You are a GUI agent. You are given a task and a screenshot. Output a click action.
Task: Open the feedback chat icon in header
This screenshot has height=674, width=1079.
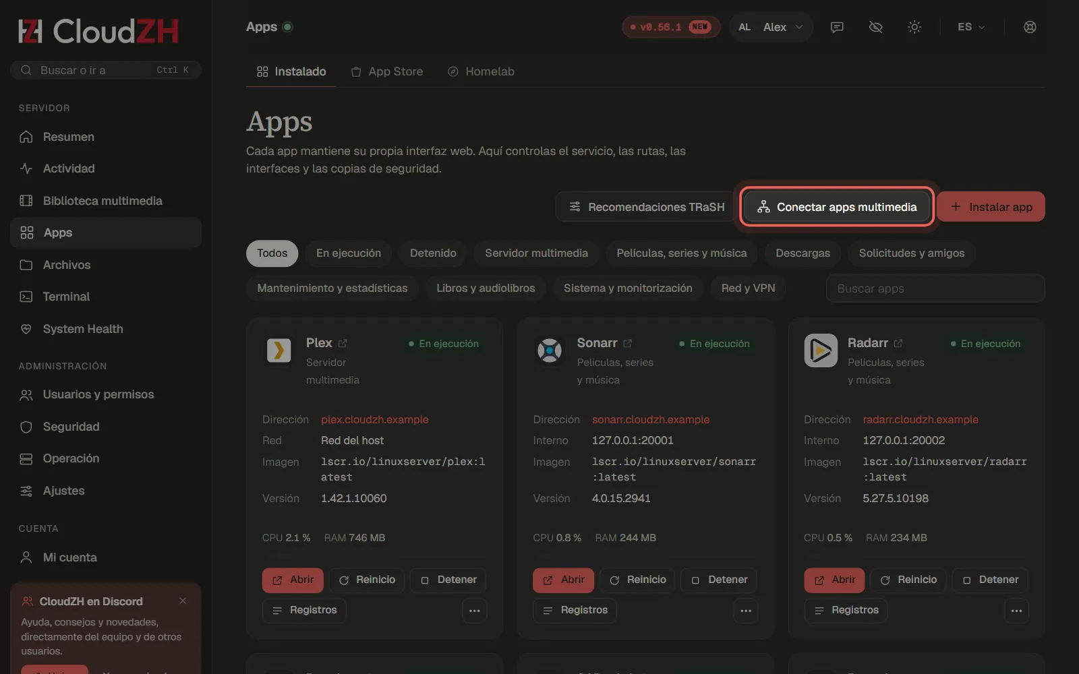tap(837, 27)
